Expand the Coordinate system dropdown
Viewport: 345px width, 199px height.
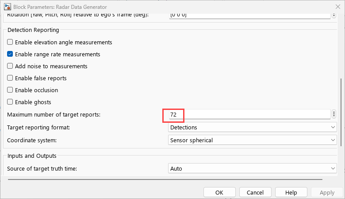252,140
